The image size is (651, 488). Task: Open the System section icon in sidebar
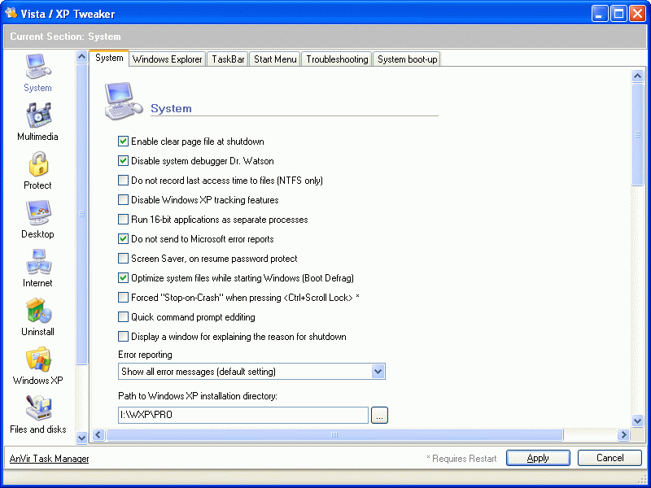pyautogui.click(x=37, y=68)
